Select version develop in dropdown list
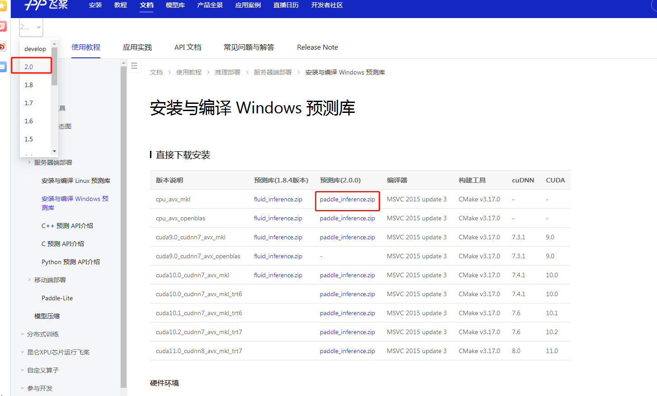The width and height of the screenshot is (657, 396). (x=35, y=49)
